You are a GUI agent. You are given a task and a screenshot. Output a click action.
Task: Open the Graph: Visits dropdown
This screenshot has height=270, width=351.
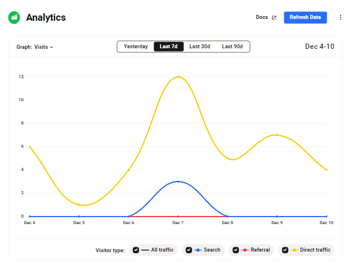pyautogui.click(x=35, y=47)
